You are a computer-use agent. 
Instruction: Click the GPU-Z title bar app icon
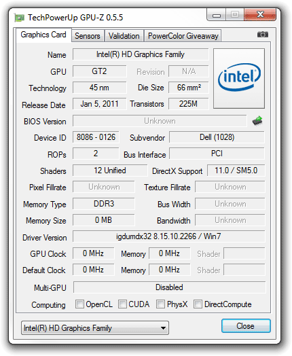[20, 18]
